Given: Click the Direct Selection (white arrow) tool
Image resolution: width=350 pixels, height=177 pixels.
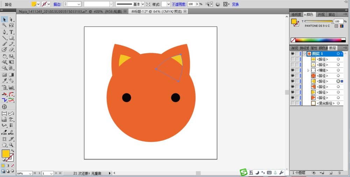Looking at the screenshot, I should click(x=11, y=20).
